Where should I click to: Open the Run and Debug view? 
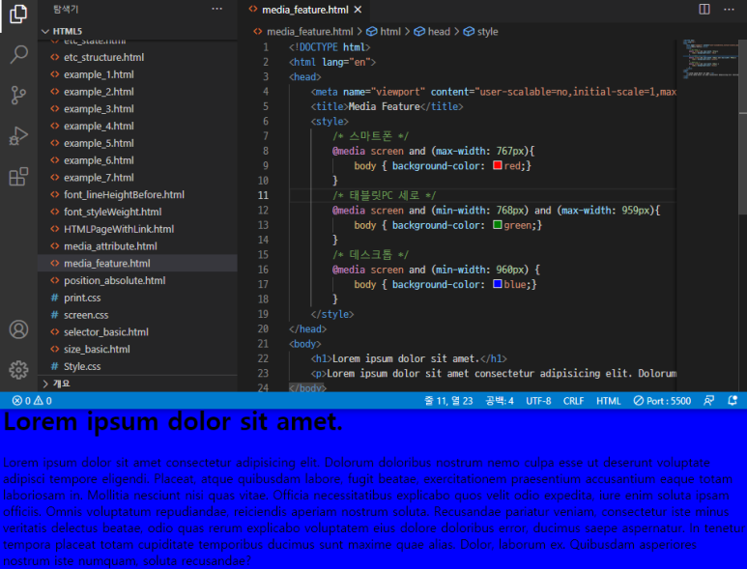[x=18, y=136]
